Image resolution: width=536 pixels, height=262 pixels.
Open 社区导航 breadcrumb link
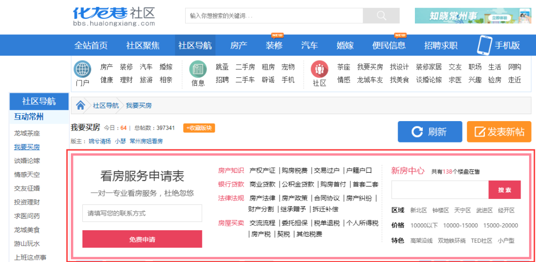tap(106, 106)
